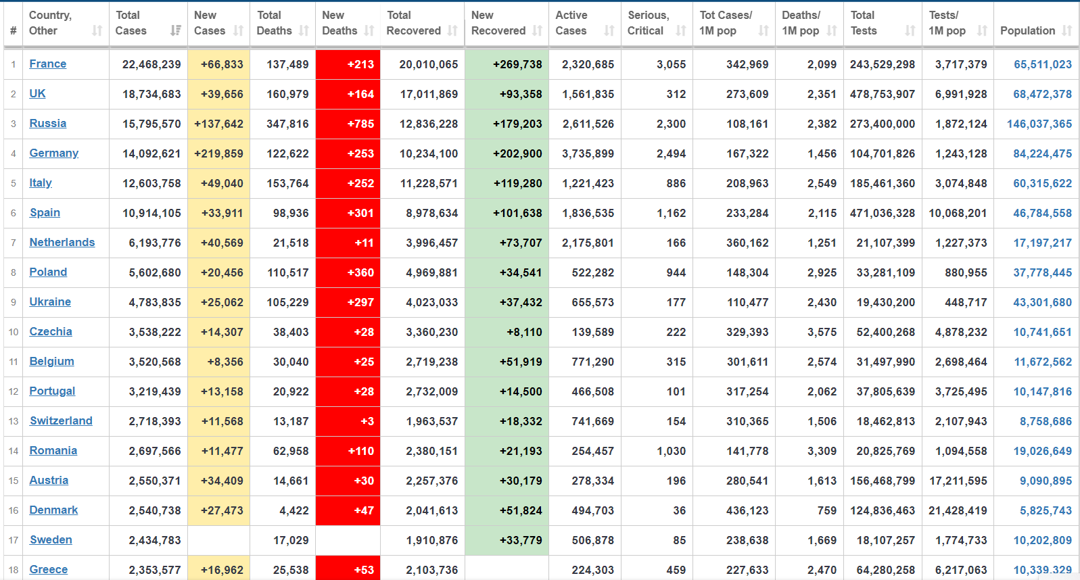The image size is (1080, 580).
Task: Open the Denmark country link
Action: click(x=53, y=510)
